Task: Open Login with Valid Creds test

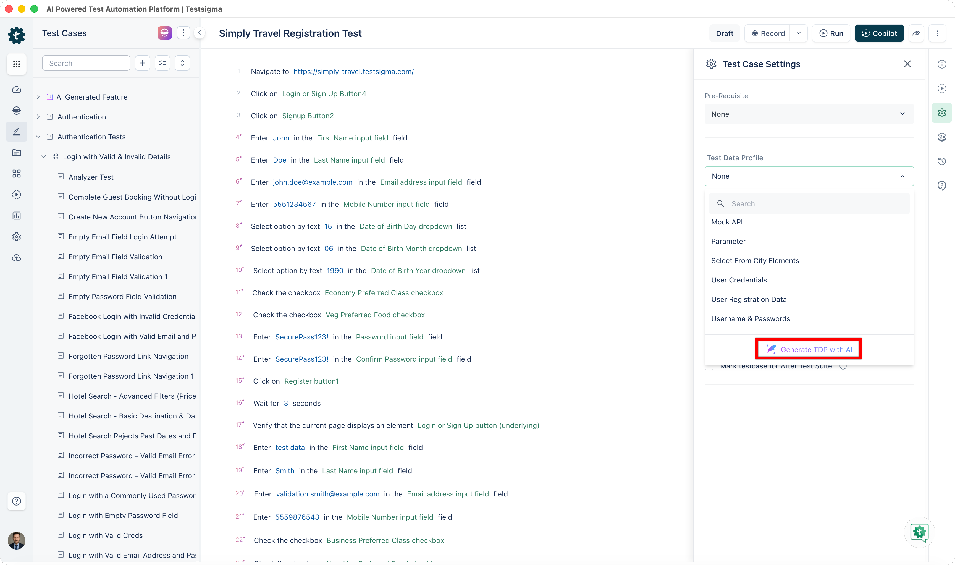Action: 106,535
